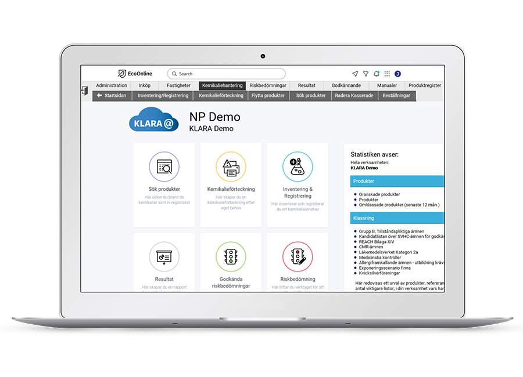Click Flytta produkter in the submenu
Viewport: 523px width, 377px height.
pos(268,96)
